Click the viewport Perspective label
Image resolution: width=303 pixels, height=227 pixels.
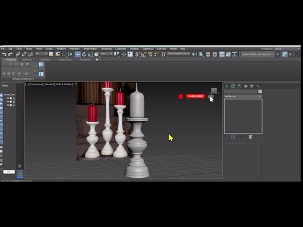(x=36, y=84)
